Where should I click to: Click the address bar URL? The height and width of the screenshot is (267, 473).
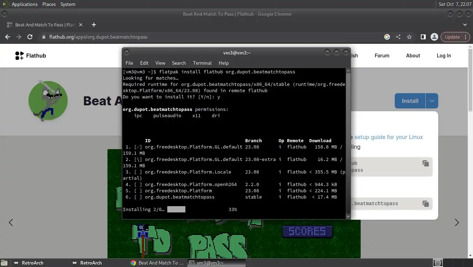98,37
